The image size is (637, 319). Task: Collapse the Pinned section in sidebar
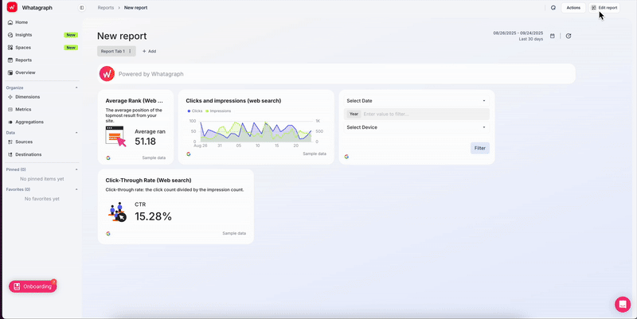(x=76, y=169)
